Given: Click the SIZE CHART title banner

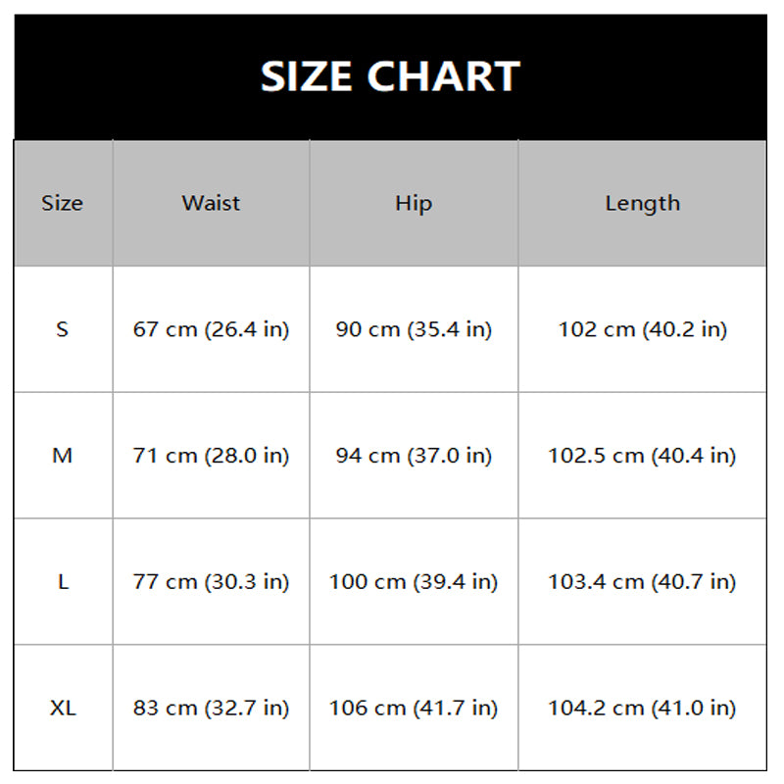Looking at the screenshot, I should (390, 76).
